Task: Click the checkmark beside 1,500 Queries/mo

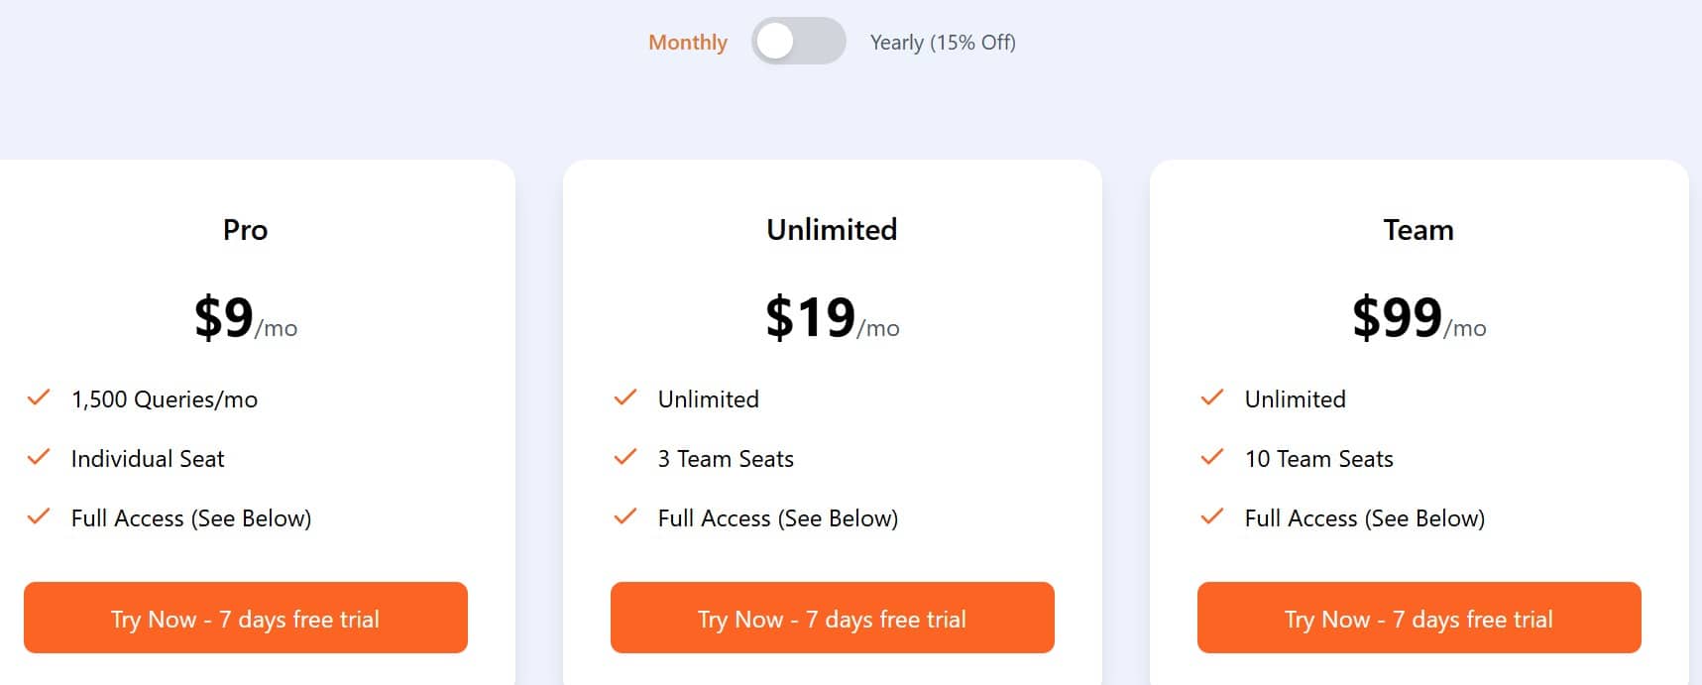Action: (x=38, y=399)
